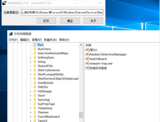160x122 pixels.
Task: Select the RunOnce key
Action: (44, 49)
